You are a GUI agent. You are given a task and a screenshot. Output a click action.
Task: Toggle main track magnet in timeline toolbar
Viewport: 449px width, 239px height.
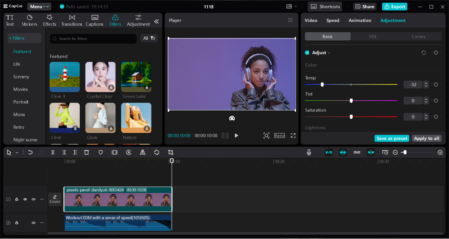[329, 152]
